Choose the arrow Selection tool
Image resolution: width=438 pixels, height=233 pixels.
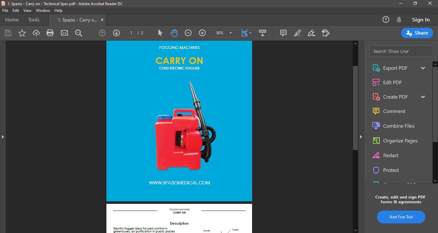160,33
